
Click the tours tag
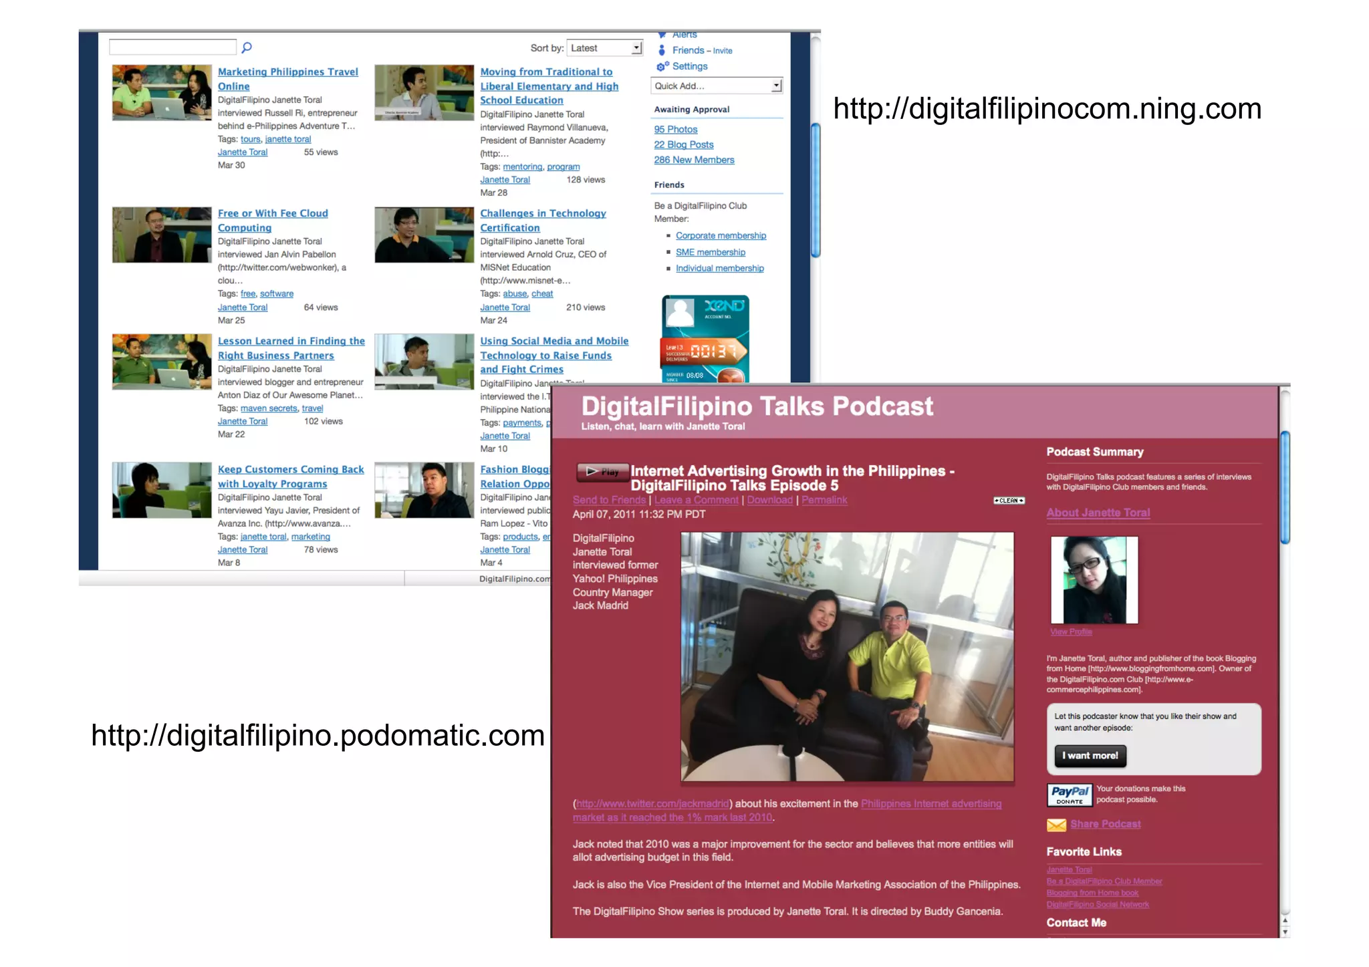(251, 140)
